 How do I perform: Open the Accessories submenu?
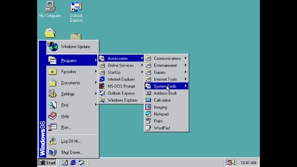[121, 58]
